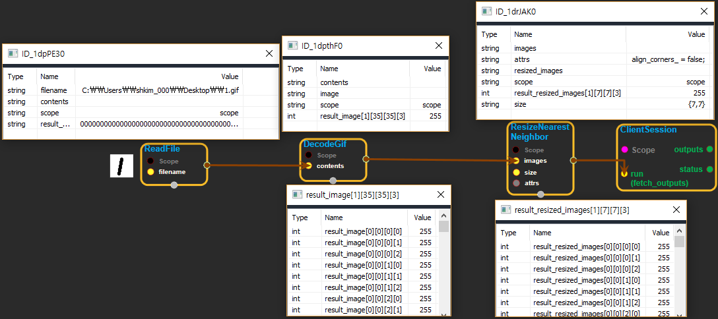
Task: Click the Name column header in ID_1dpthF0
Action: coord(329,69)
